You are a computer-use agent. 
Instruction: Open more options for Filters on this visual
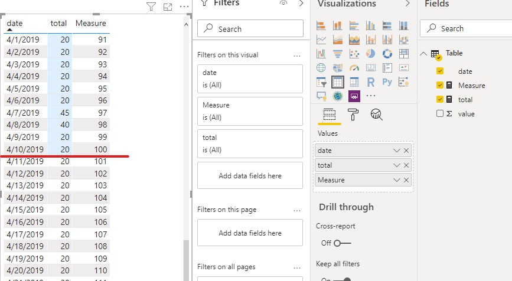(297, 56)
